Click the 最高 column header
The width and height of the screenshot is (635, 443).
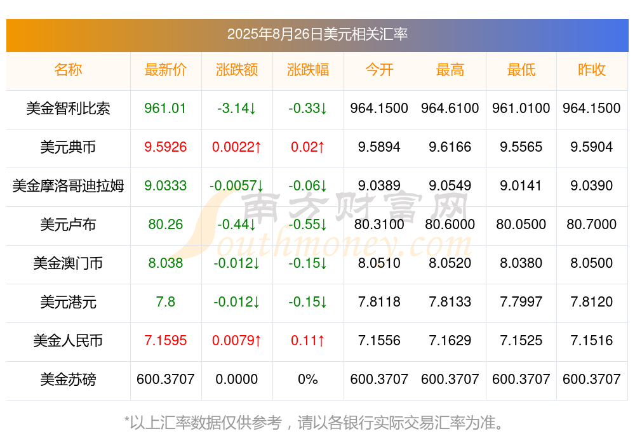tap(450, 70)
